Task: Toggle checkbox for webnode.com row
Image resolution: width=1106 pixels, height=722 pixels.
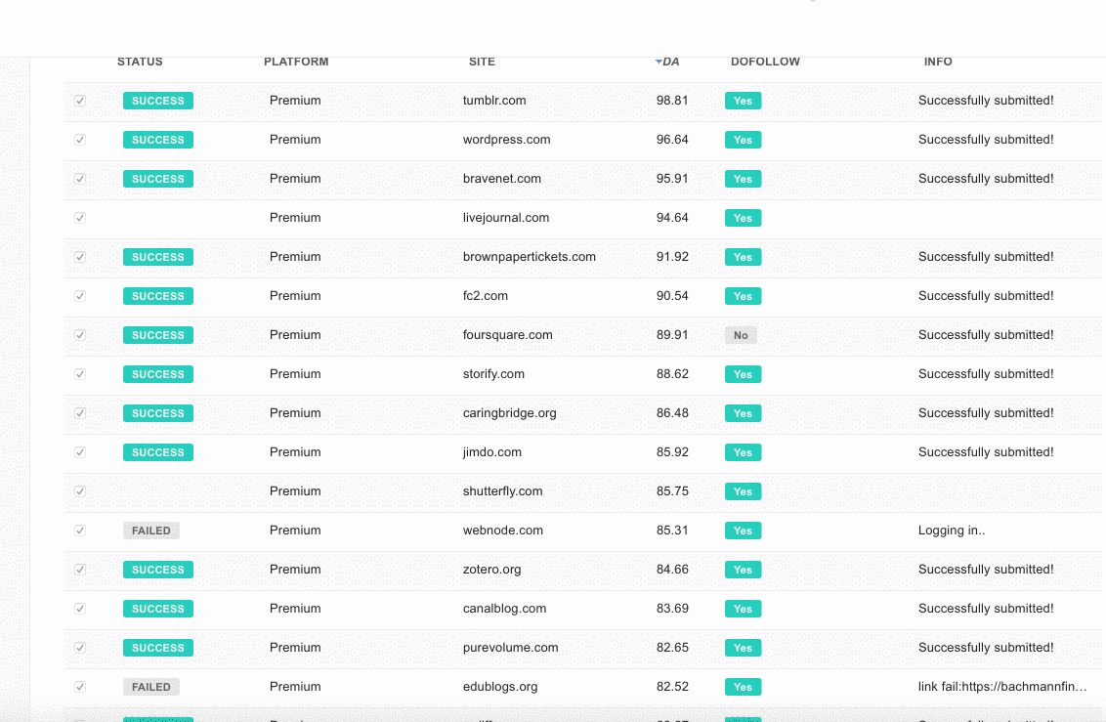Action: pyautogui.click(x=80, y=531)
